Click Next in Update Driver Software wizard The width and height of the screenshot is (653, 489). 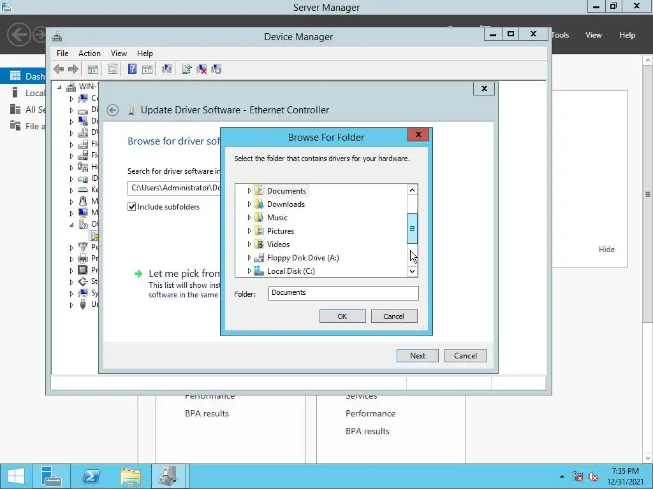(x=417, y=355)
